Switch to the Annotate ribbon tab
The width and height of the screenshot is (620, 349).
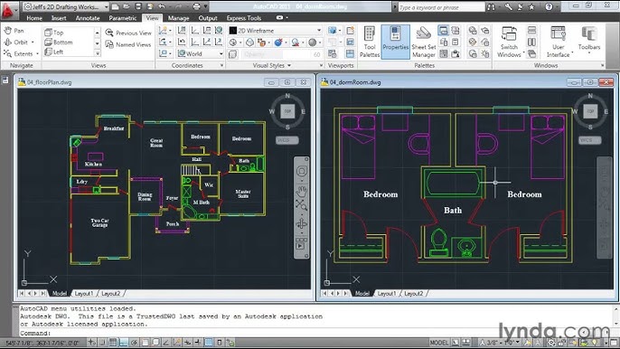pyautogui.click(x=88, y=18)
